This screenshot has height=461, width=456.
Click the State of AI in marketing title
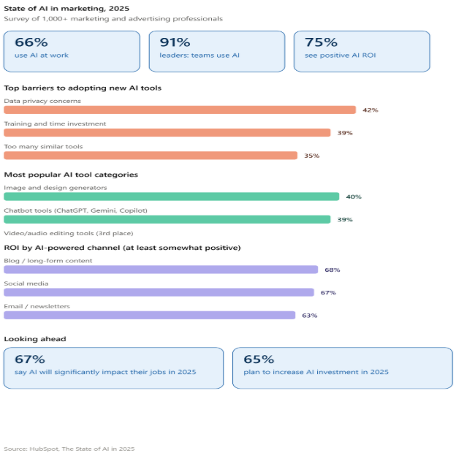66,9
